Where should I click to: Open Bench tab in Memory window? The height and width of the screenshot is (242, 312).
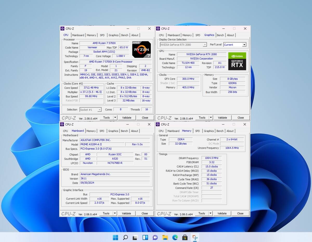tap(220, 131)
